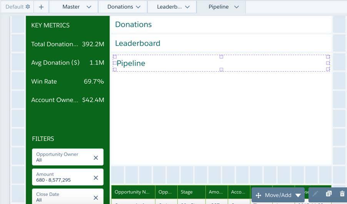Expand the Move/Add dropdown arrow
Viewport: 347px width, 204px height.
coord(298,196)
